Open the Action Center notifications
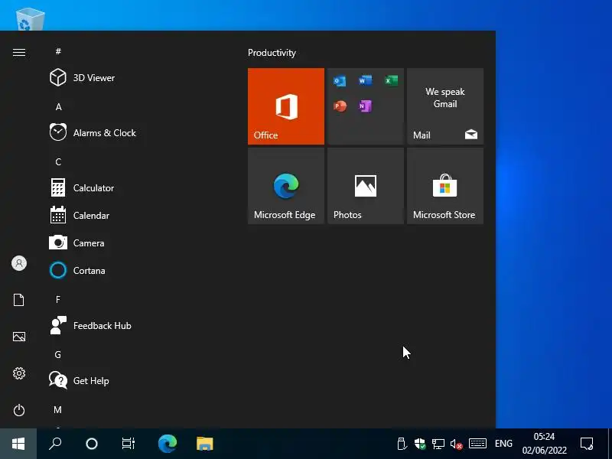The width and height of the screenshot is (612, 459). (x=587, y=444)
